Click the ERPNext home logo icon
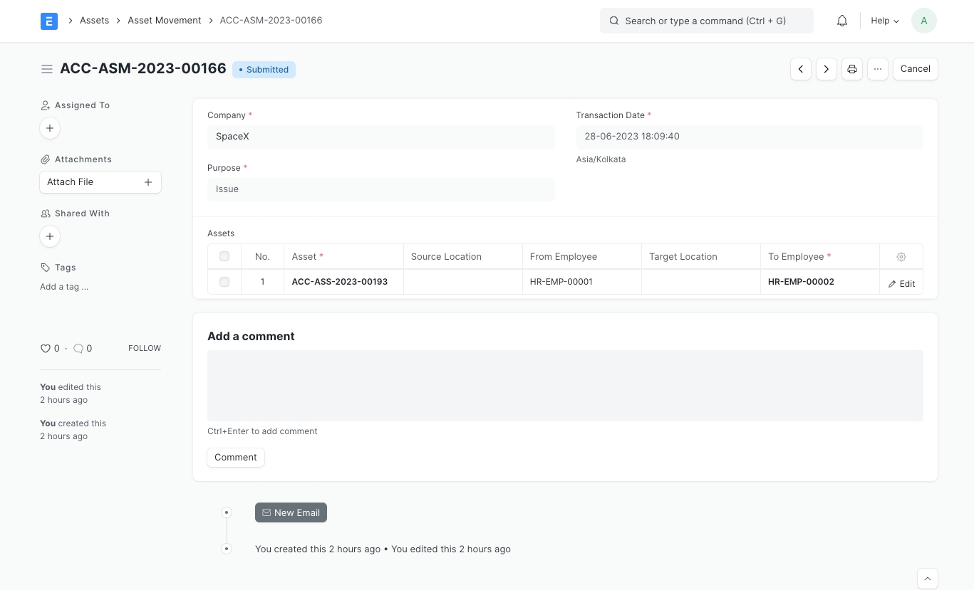The width and height of the screenshot is (974, 590). coord(48,21)
